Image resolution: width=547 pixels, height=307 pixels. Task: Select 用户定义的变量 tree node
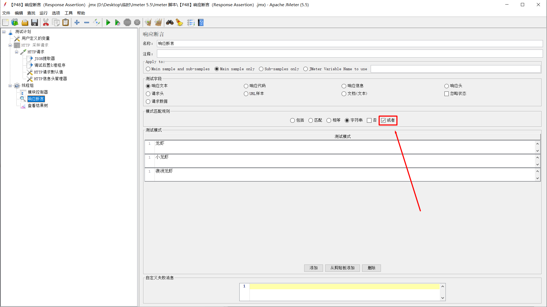(x=36, y=38)
